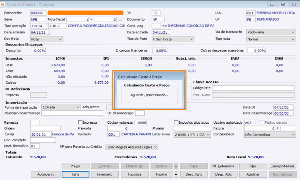Click the Conta field
Screen dimensions: 300x180
point(41,134)
